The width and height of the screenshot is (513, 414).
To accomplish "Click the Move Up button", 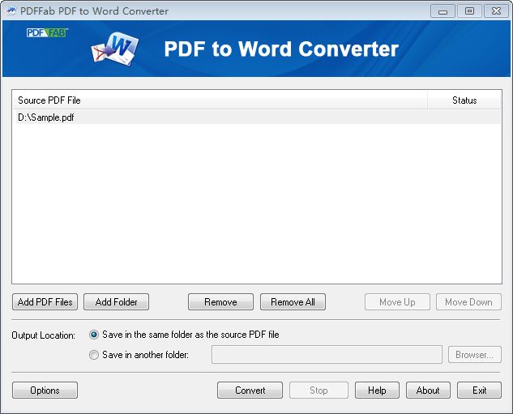I will click(x=397, y=302).
